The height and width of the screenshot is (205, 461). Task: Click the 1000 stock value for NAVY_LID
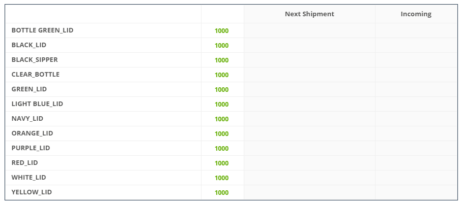pos(222,119)
